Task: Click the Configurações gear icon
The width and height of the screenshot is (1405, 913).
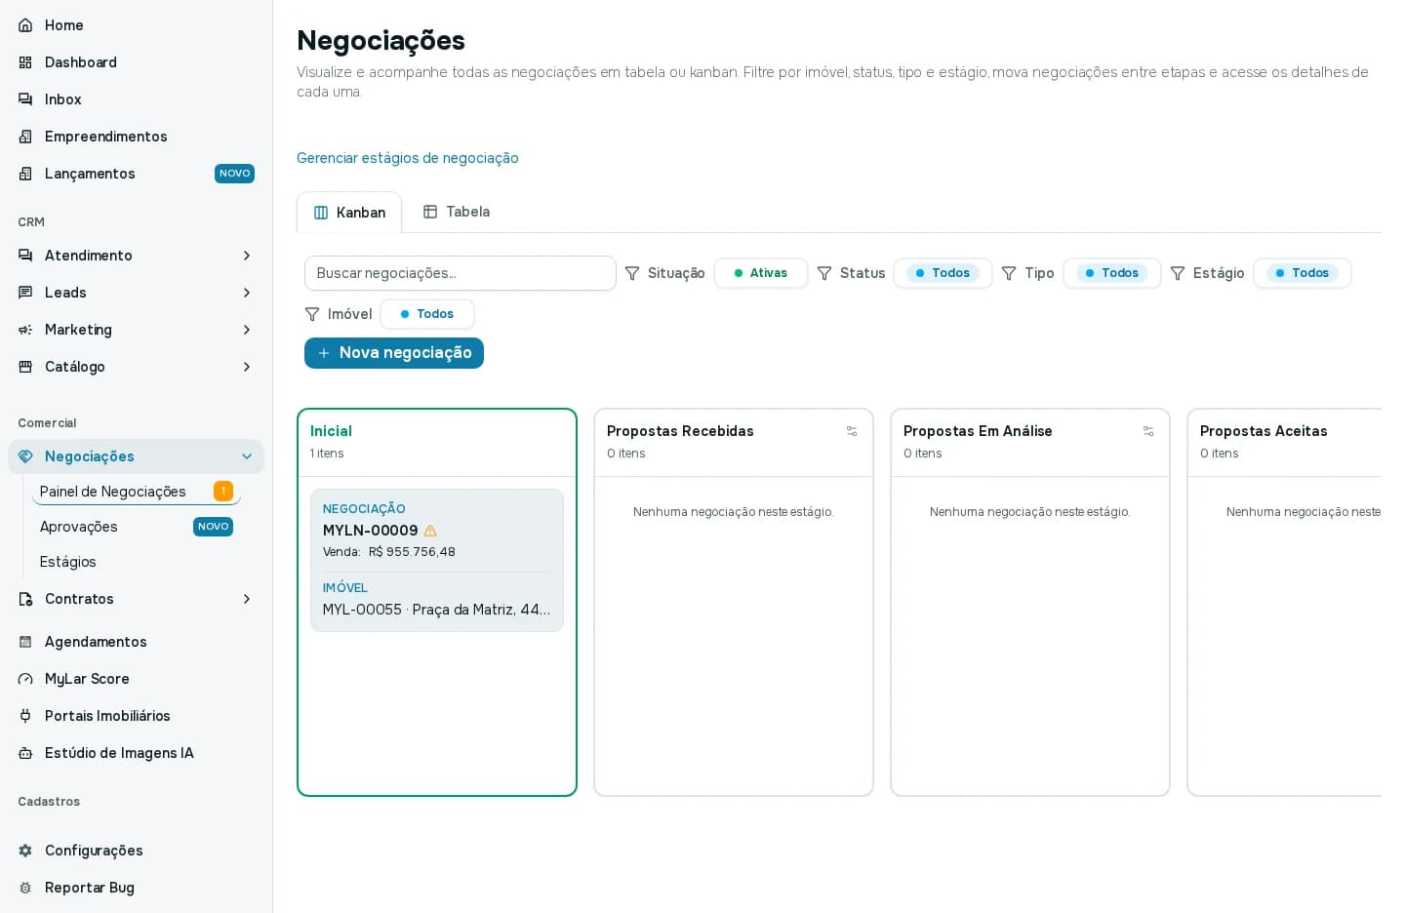Action: coord(25,851)
